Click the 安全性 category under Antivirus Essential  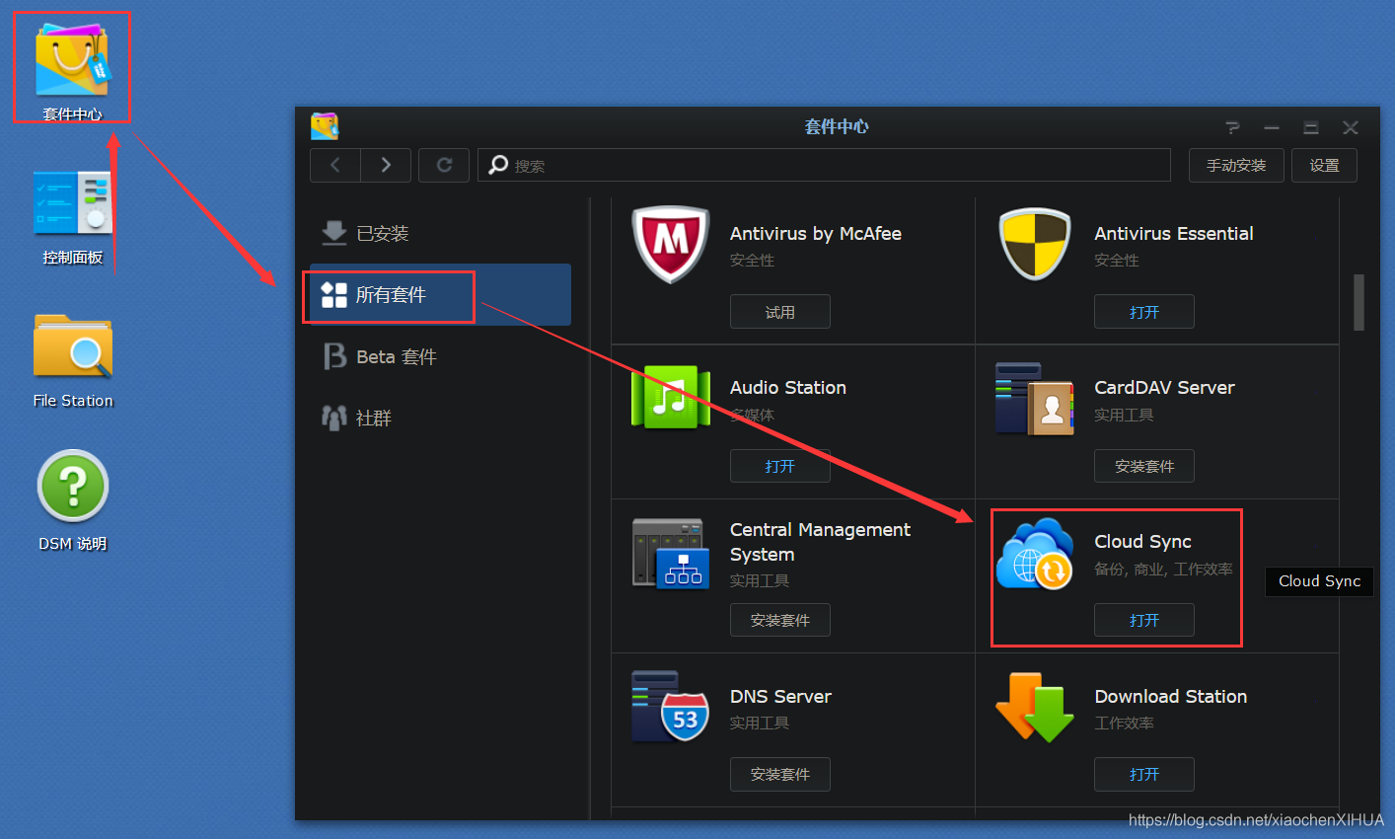[1116, 261]
